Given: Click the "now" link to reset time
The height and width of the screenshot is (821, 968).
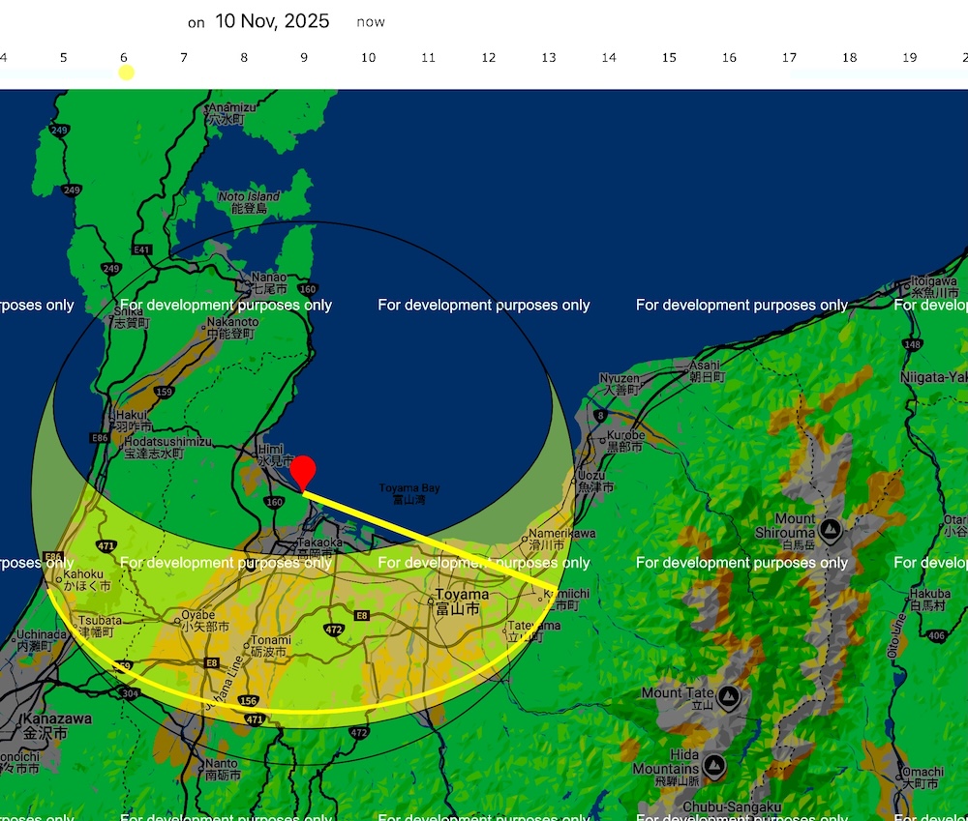Looking at the screenshot, I should (370, 22).
